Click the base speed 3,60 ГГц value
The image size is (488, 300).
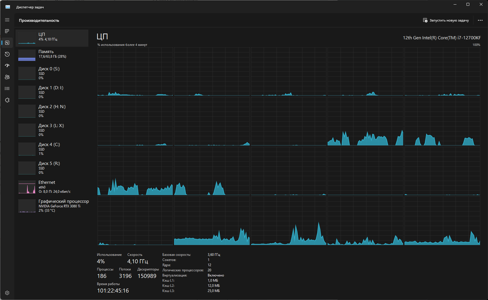pyautogui.click(x=214, y=255)
